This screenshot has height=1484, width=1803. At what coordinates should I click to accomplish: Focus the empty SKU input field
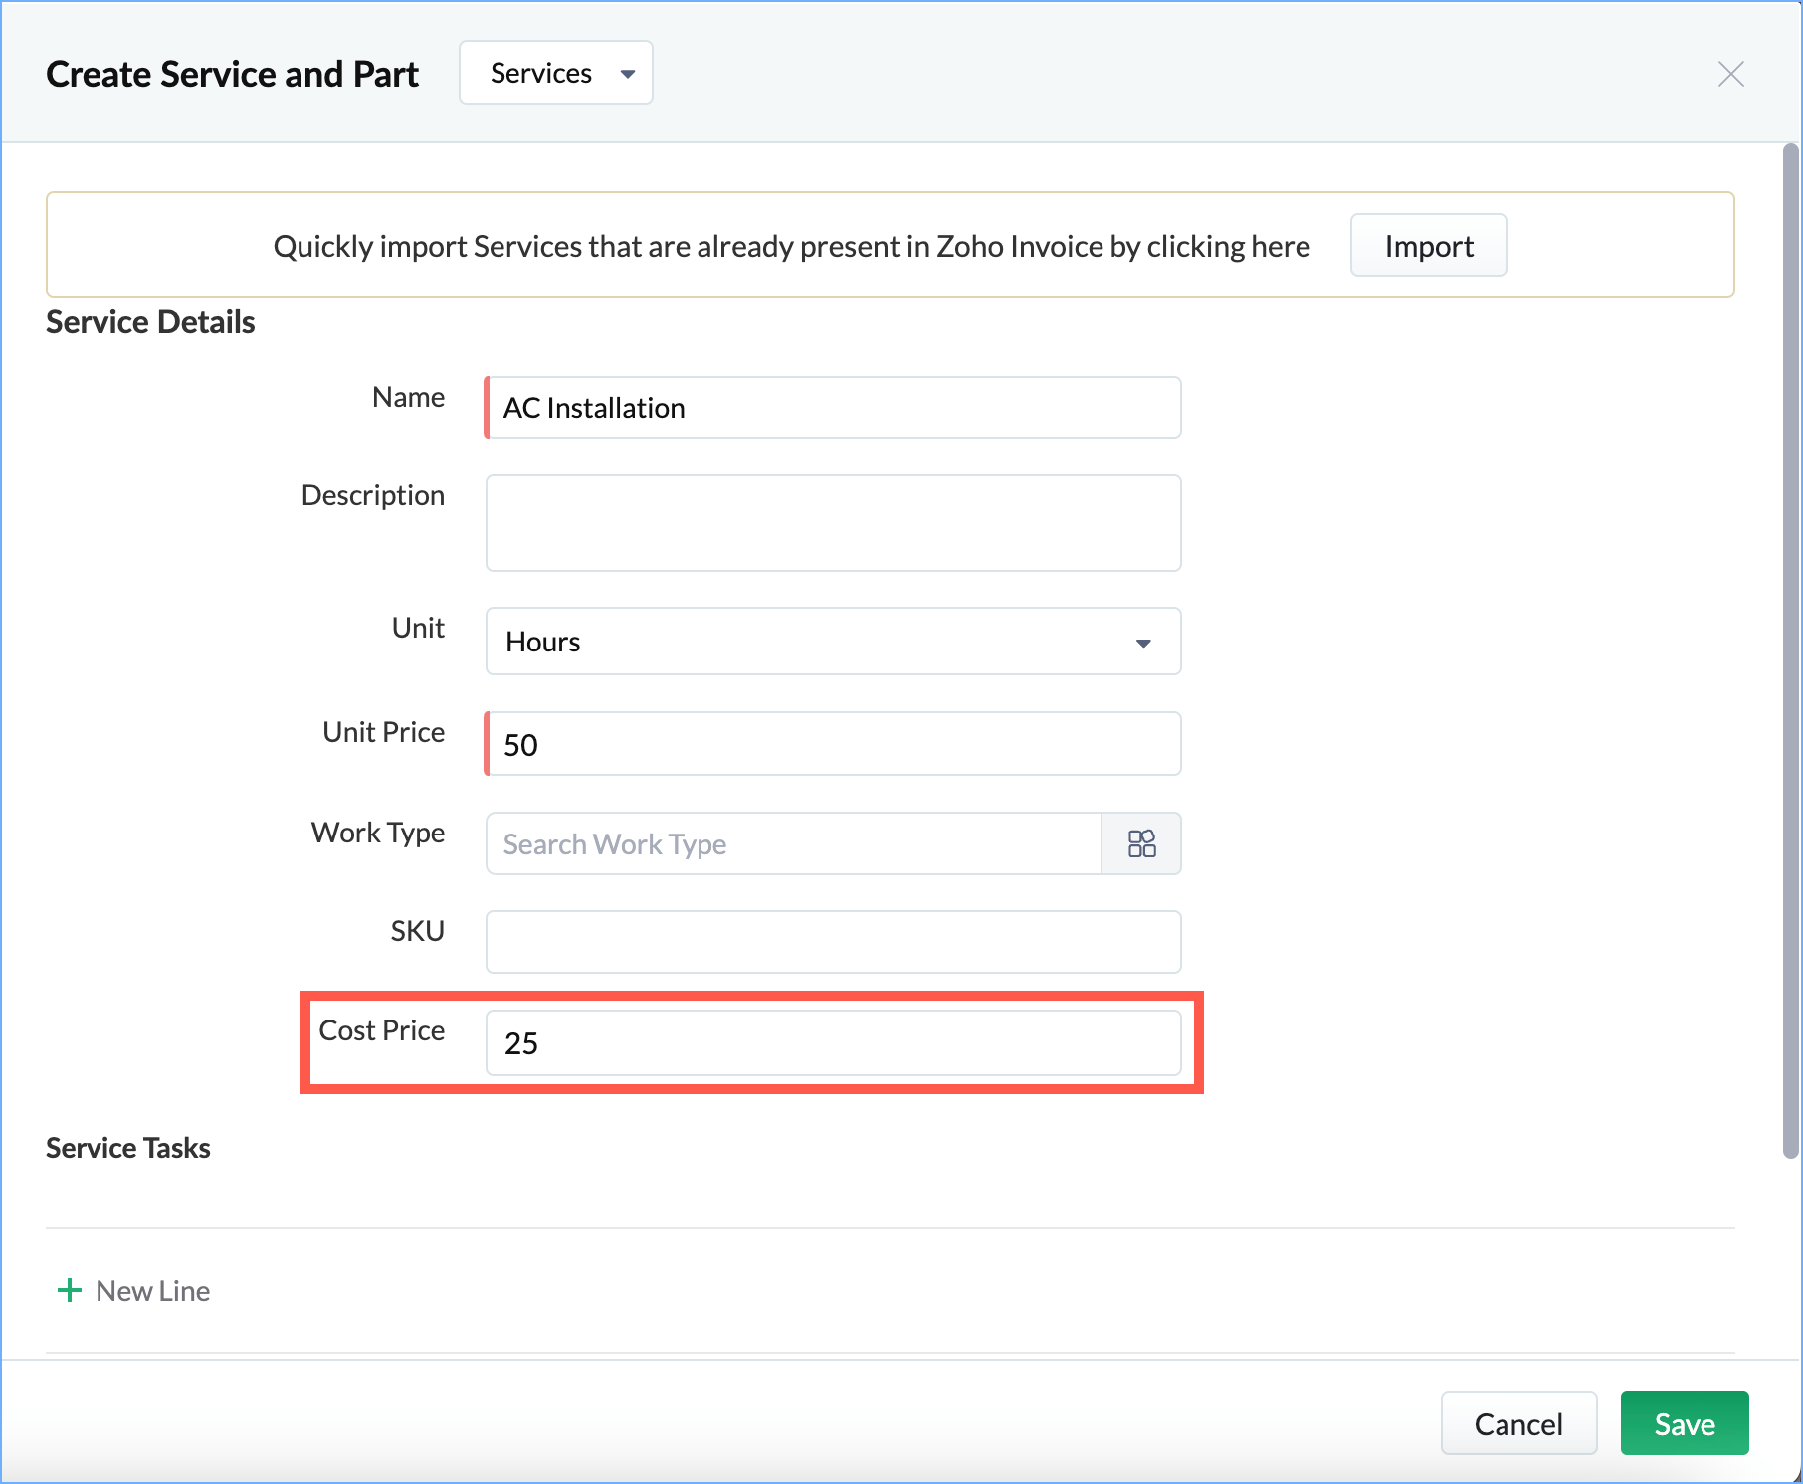point(833,942)
